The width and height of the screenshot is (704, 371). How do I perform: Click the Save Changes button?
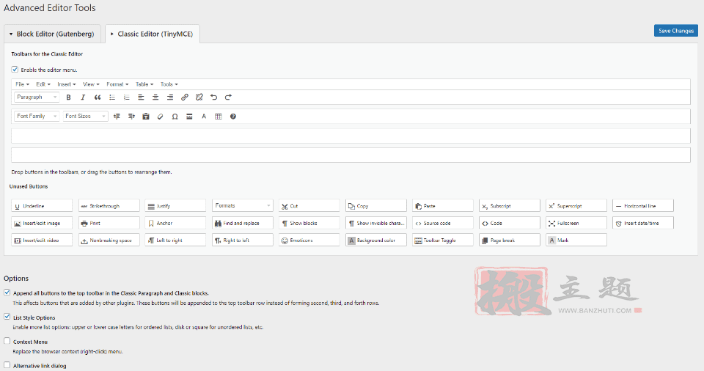(675, 31)
